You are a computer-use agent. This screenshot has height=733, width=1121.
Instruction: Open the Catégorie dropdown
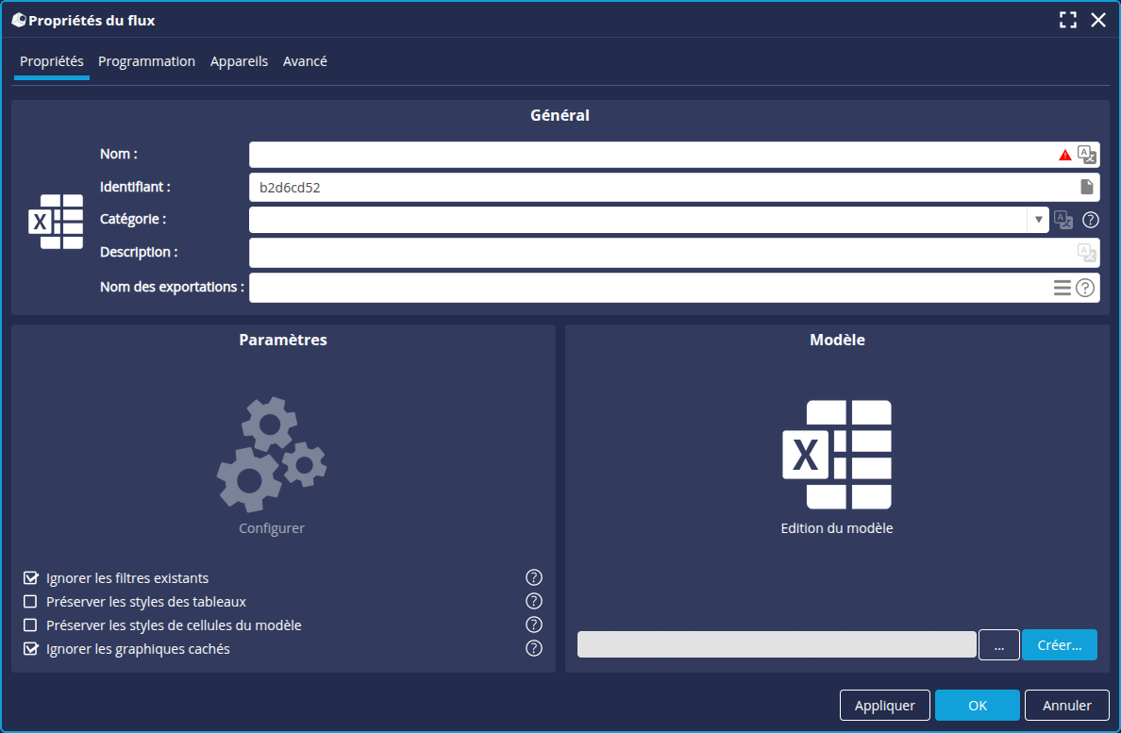pos(1038,220)
